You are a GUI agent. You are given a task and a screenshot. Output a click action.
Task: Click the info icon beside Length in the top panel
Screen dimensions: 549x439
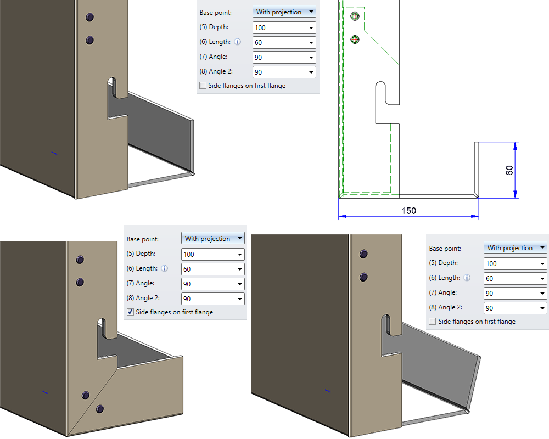pos(237,42)
